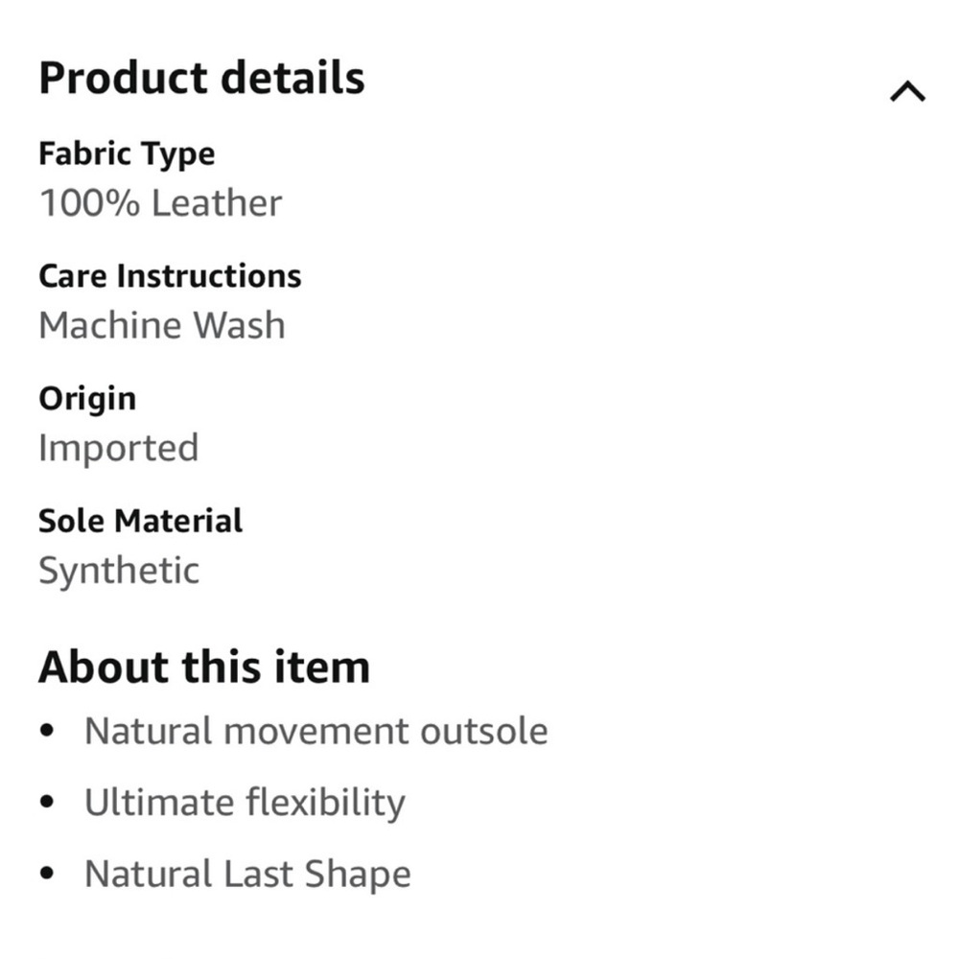Select the Fabric Type label
This screenshot has height=959, width=959.
(x=127, y=153)
